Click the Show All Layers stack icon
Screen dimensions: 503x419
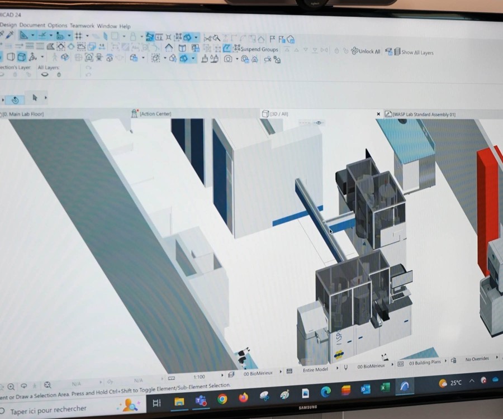click(x=396, y=52)
